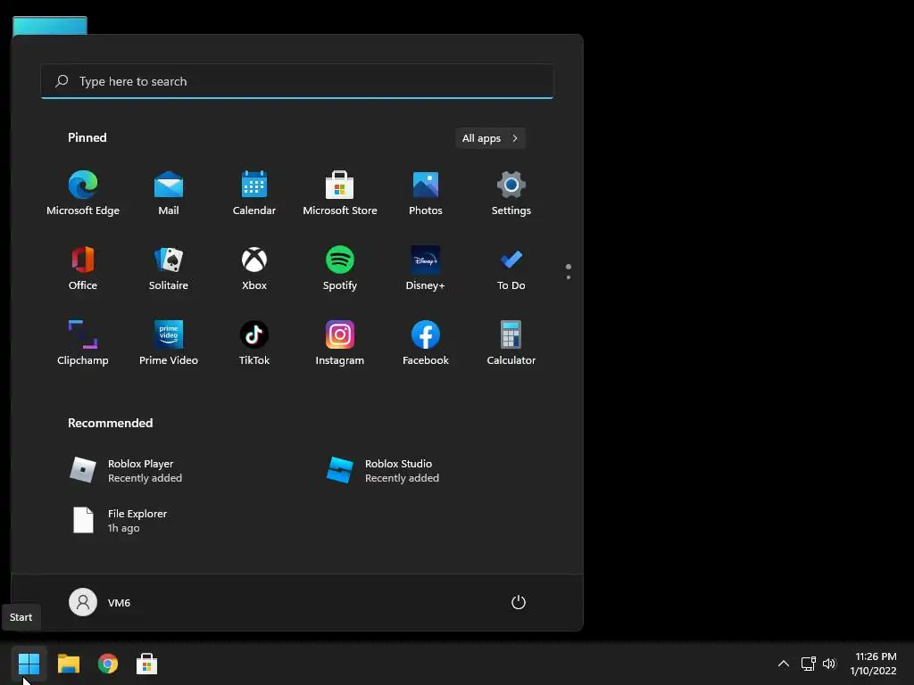Open the Instagram app
Screen dimensions: 914x685
coord(340,343)
